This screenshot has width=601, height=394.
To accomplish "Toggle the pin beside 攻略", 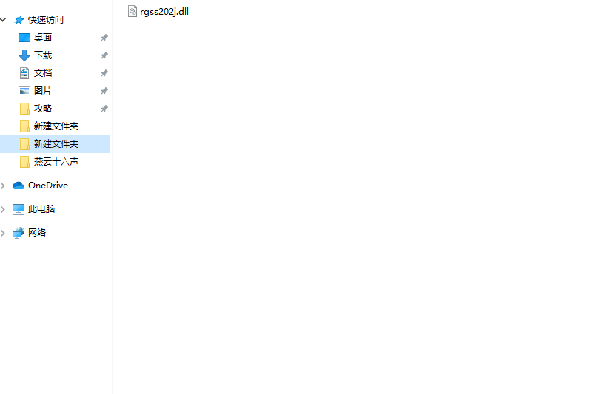I will 104,109.
